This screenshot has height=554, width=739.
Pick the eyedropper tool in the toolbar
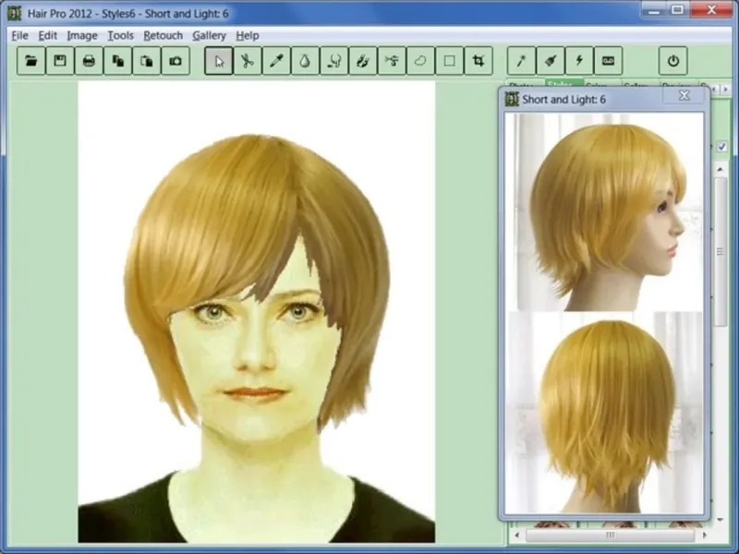point(276,61)
